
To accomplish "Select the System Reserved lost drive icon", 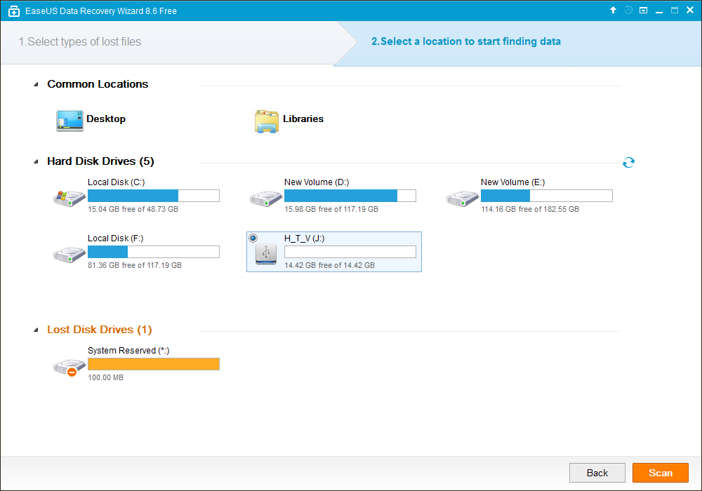I will pyautogui.click(x=69, y=368).
